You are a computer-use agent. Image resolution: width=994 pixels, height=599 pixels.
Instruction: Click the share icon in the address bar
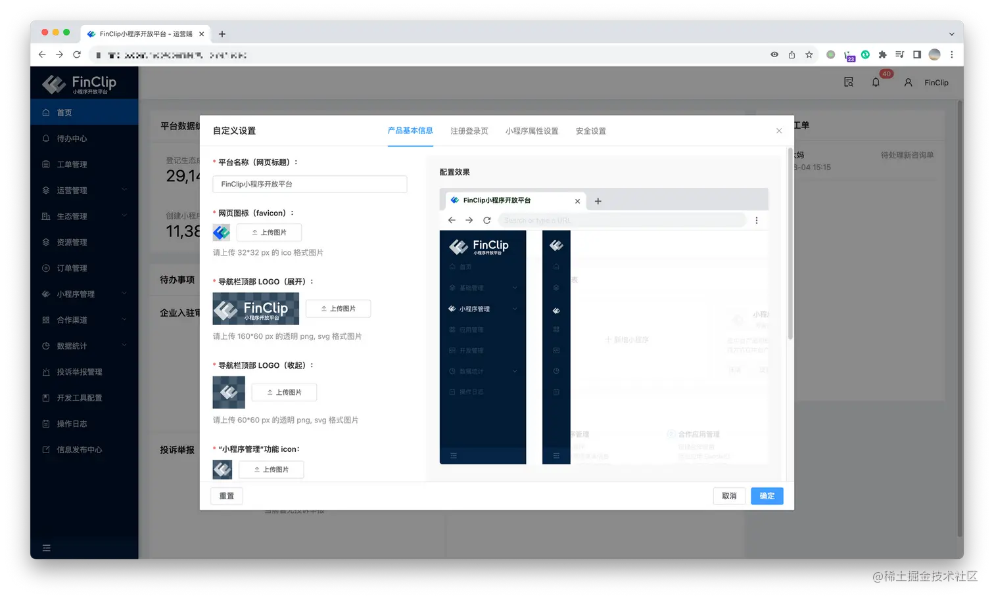[792, 55]
